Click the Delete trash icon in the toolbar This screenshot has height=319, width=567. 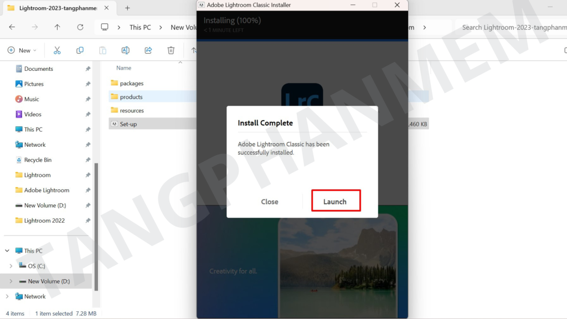click(171, 50)
